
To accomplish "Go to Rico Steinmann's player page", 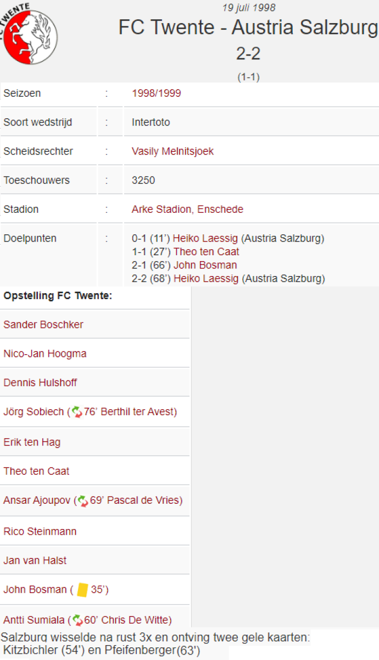I will pyautogui.click(x=40, y=531).
